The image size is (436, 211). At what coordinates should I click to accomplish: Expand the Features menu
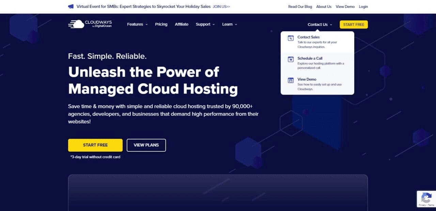click(x=137, y=24)
